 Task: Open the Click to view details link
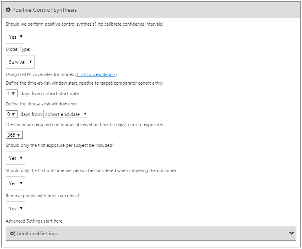point(96,74)
